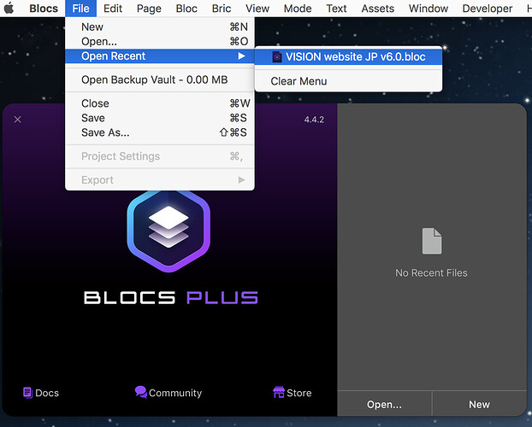Choose Clear Menu in recent submenu
The height and width of the screenshot is (427, 532).
pyautogui.click(x=299, y=81)
